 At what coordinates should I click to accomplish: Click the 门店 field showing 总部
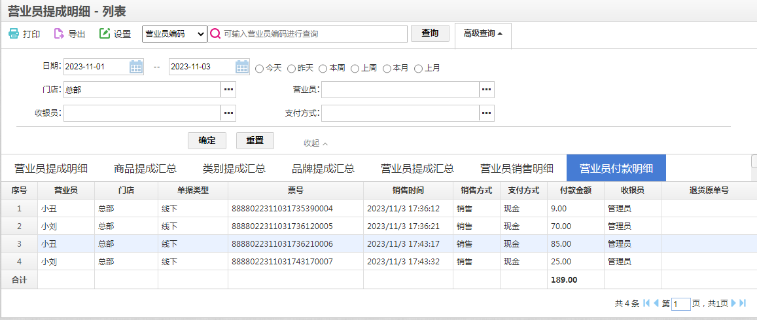click(143, 90)
